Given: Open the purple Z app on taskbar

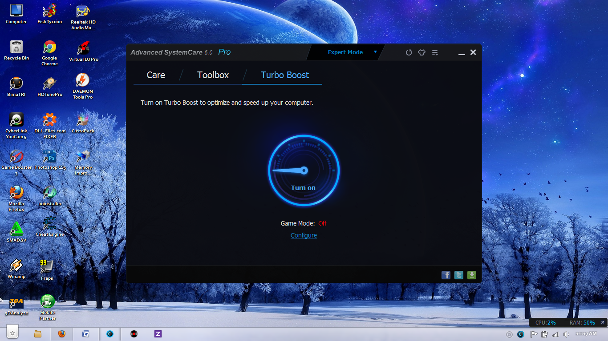Looking at the screenshot, I should (x=158, y=334).
